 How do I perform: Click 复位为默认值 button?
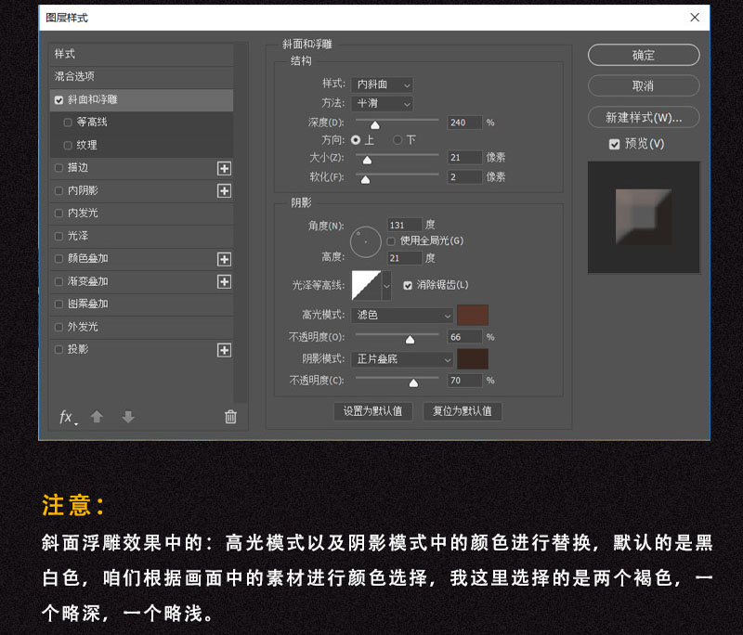pos(462,411)
